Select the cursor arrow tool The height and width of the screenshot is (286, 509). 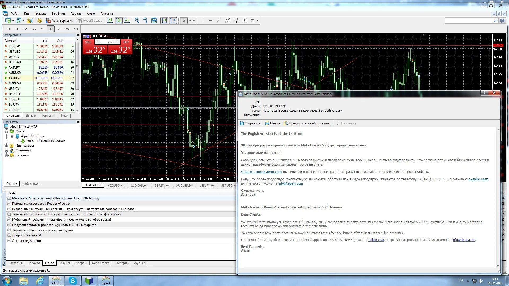(183, 20)
